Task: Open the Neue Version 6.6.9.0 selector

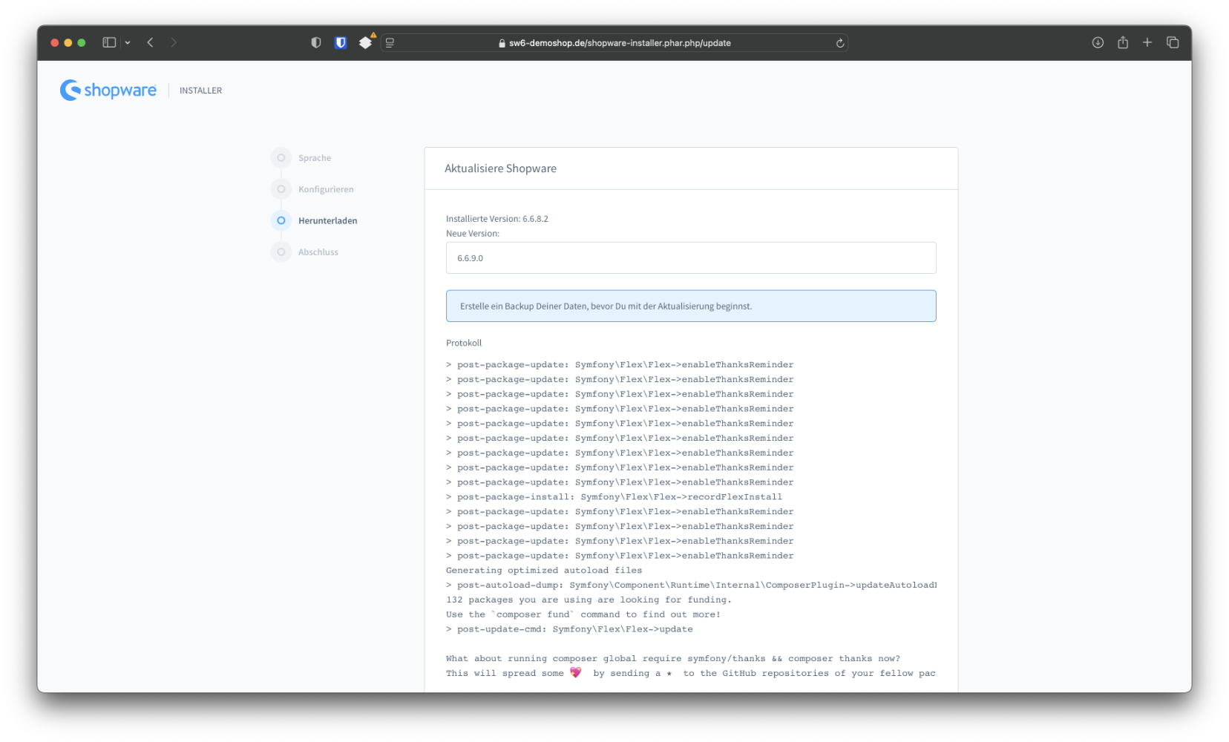Action: pos(690,258)
